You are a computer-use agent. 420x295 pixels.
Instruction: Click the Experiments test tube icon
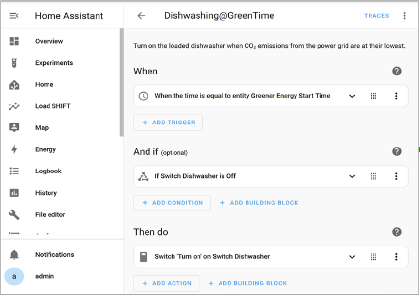click(x=14, y=63)
